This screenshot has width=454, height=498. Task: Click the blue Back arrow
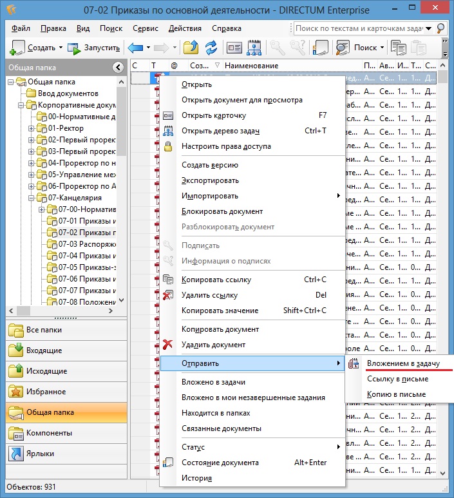tap(135, 48)
